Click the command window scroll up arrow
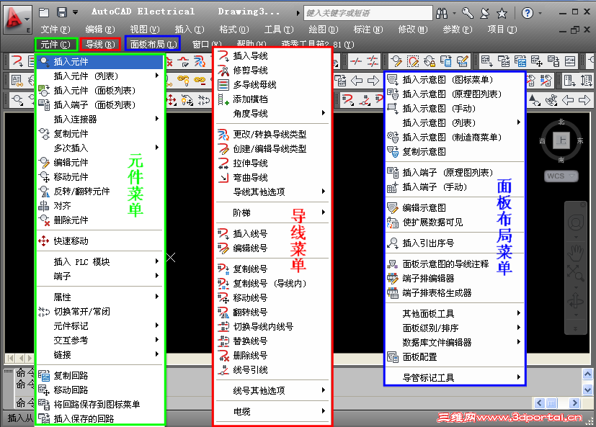Image resolution: width=596 pixels, height=427 pixels. 587,374
